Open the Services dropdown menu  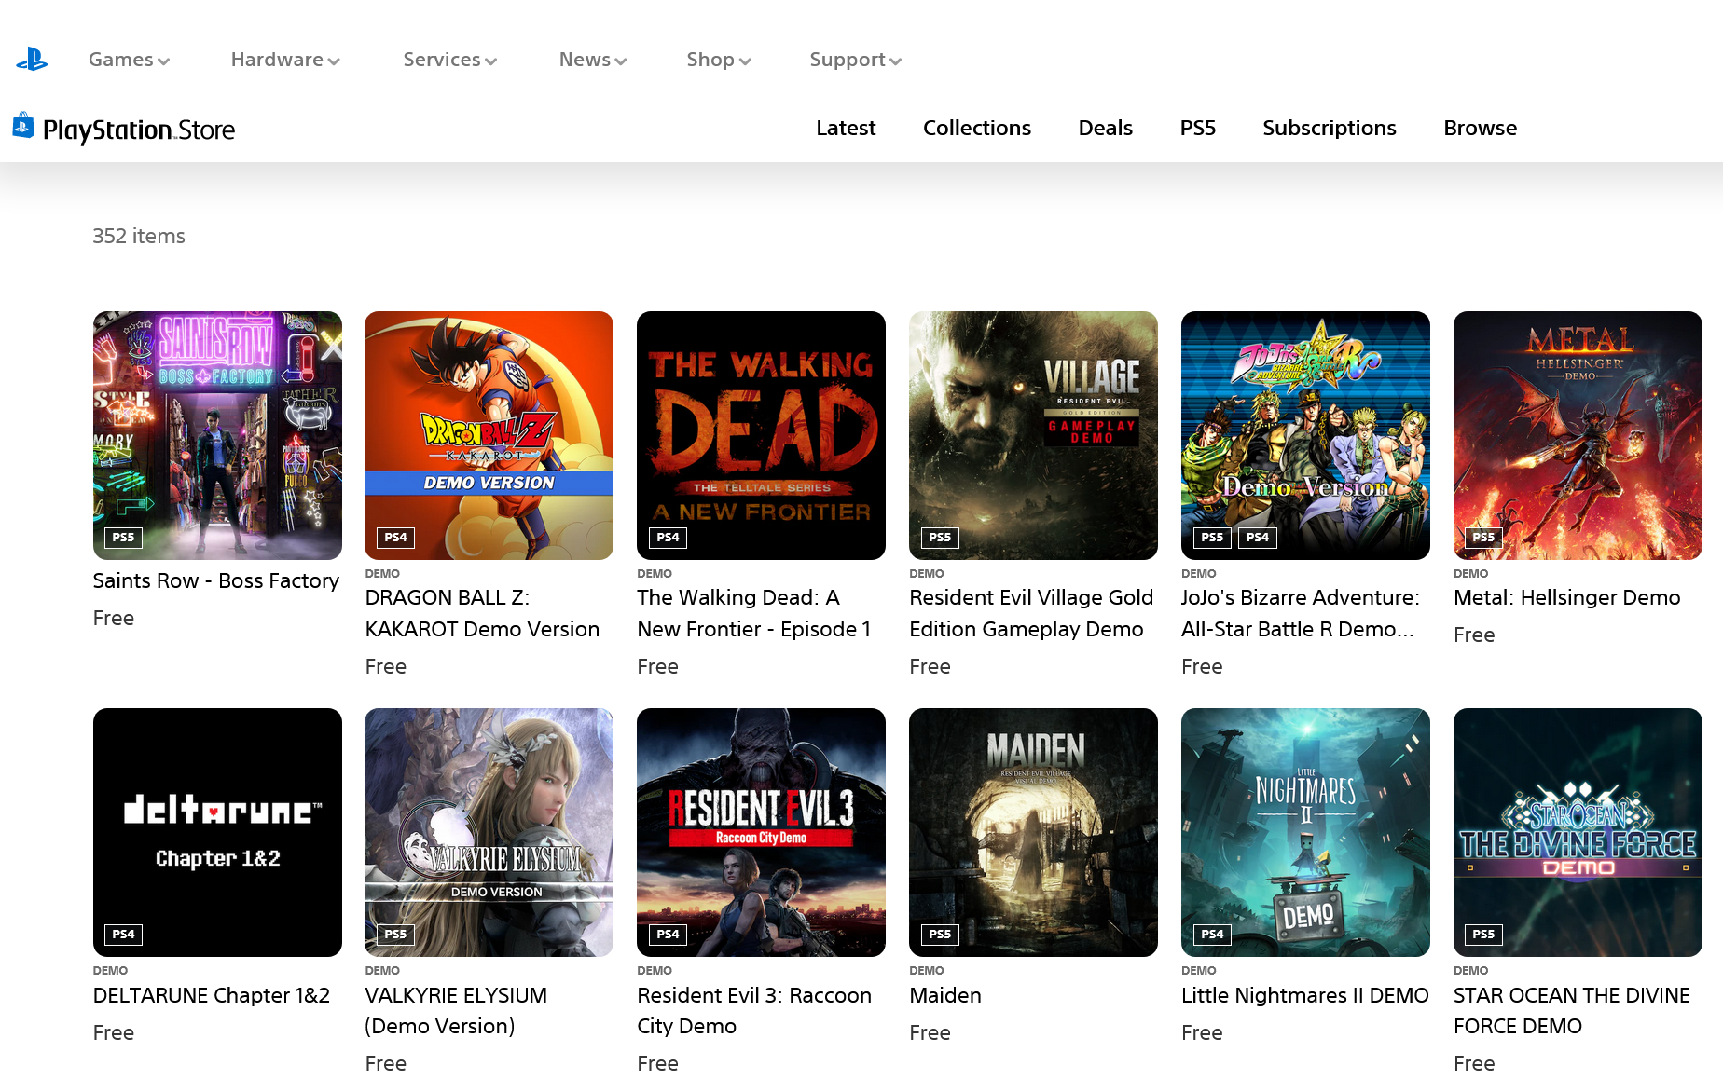(450, 60)
